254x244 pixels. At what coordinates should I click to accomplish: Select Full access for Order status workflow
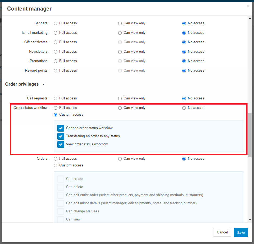55,108
